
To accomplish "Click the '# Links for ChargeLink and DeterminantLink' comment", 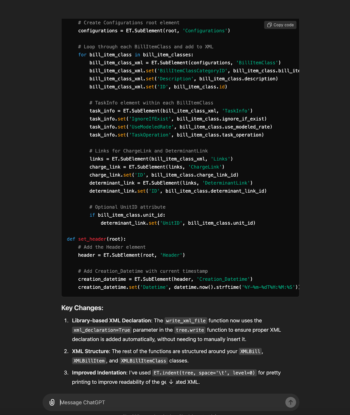I will (x=149, y=151).
